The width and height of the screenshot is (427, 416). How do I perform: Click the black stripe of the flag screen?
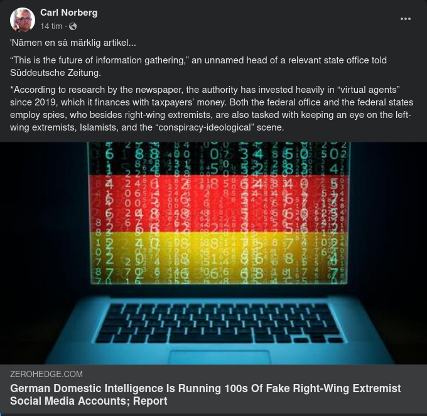click(x=219, y=158)
